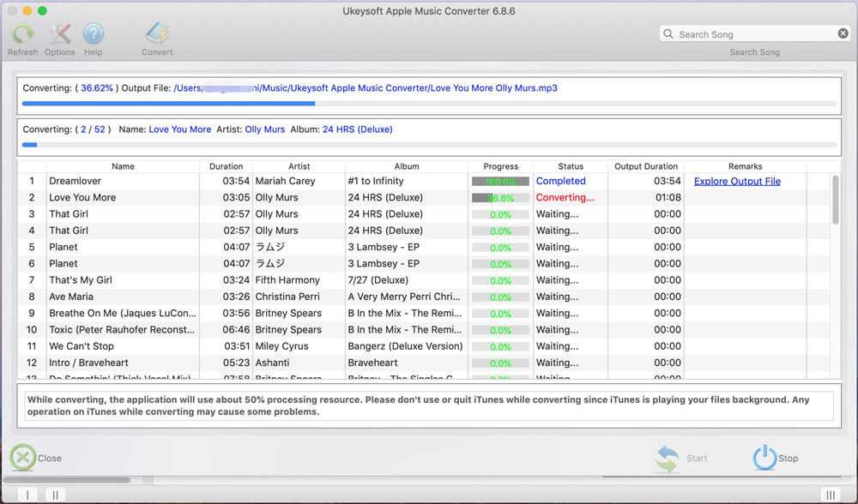This screenshot has width=858, height=504.
Task: Click the output file path link
Action: coord(366,88)
